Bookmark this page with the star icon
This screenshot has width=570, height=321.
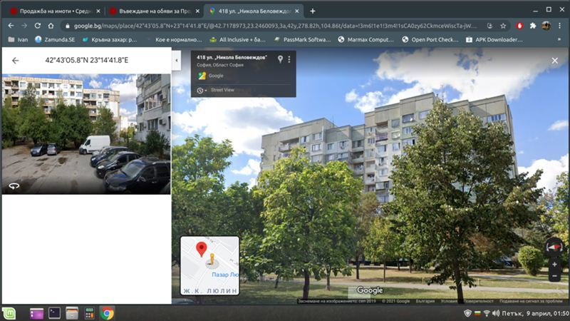503,25
